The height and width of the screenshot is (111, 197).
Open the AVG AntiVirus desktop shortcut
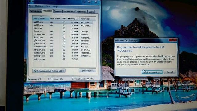point(30,87)
